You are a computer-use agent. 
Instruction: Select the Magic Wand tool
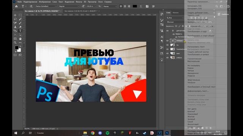20,19
